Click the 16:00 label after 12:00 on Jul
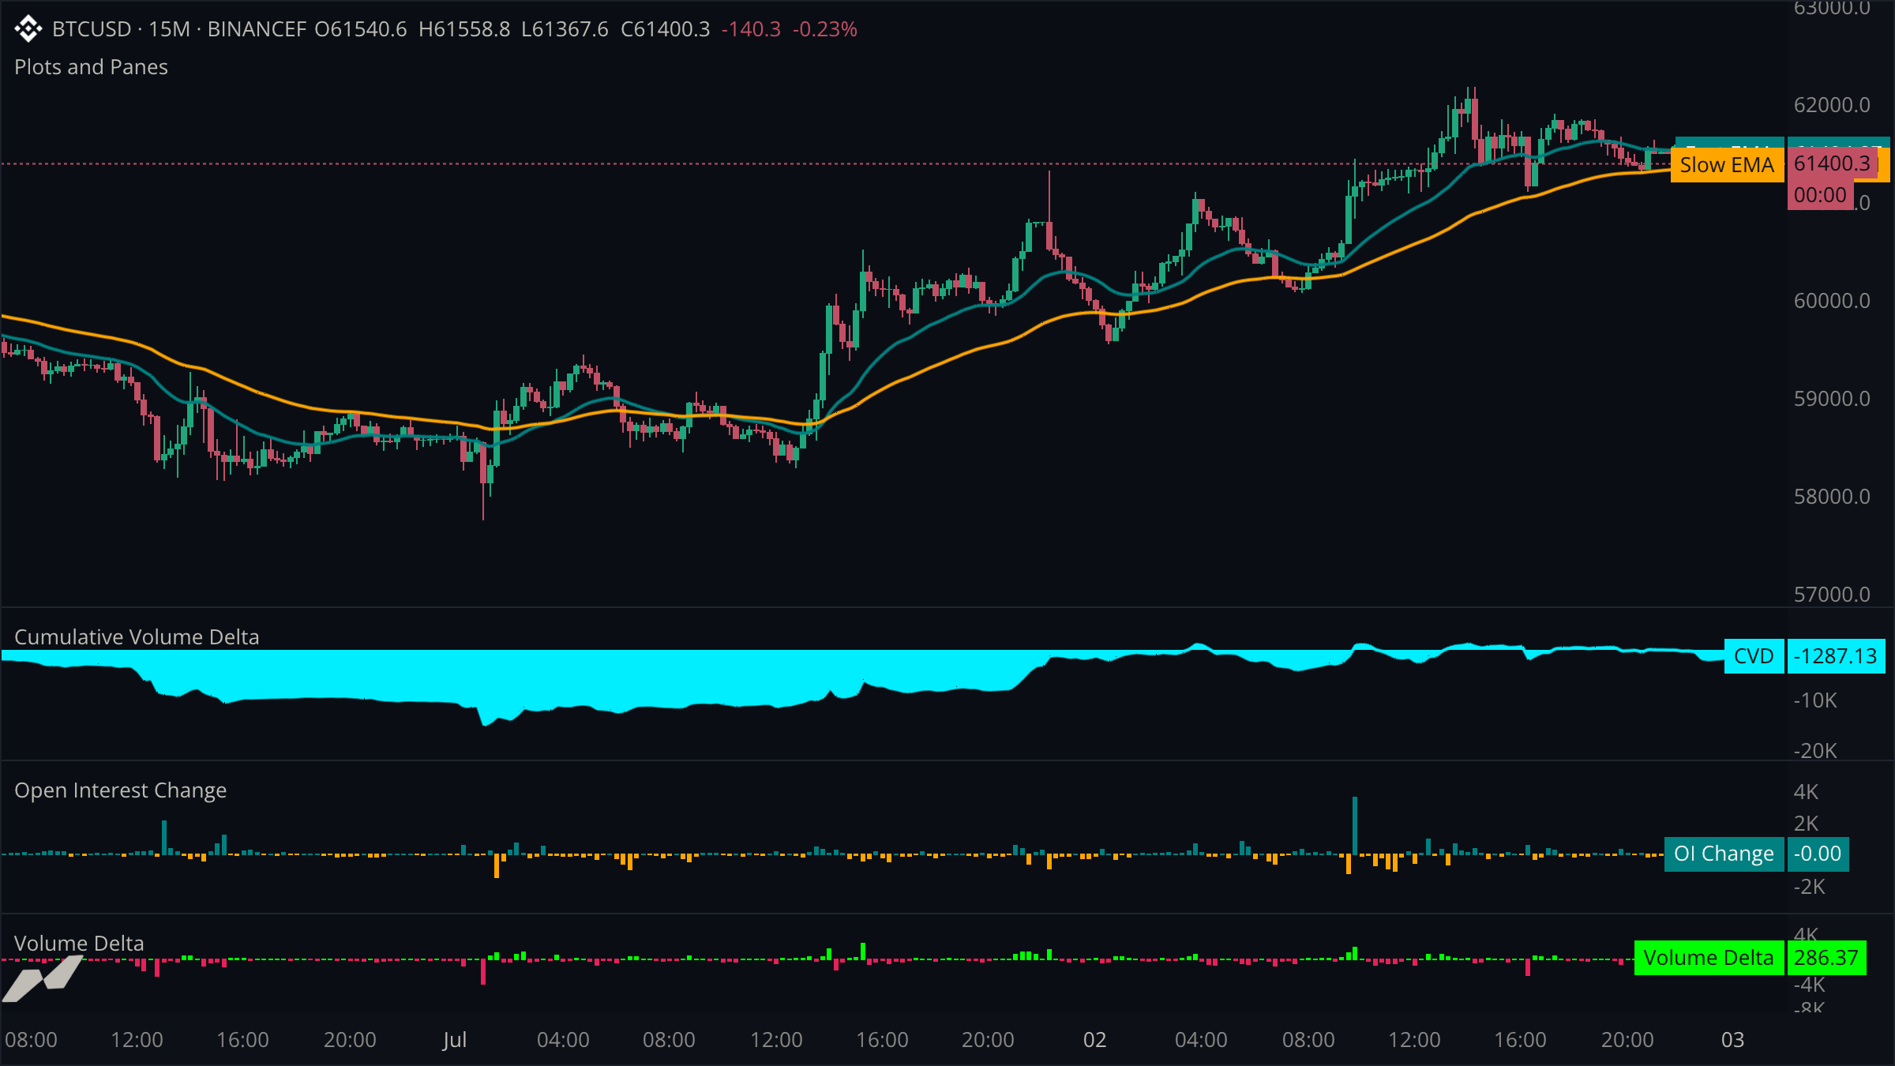This screenshot has width=1895, height=1066. coord(882,1040)
